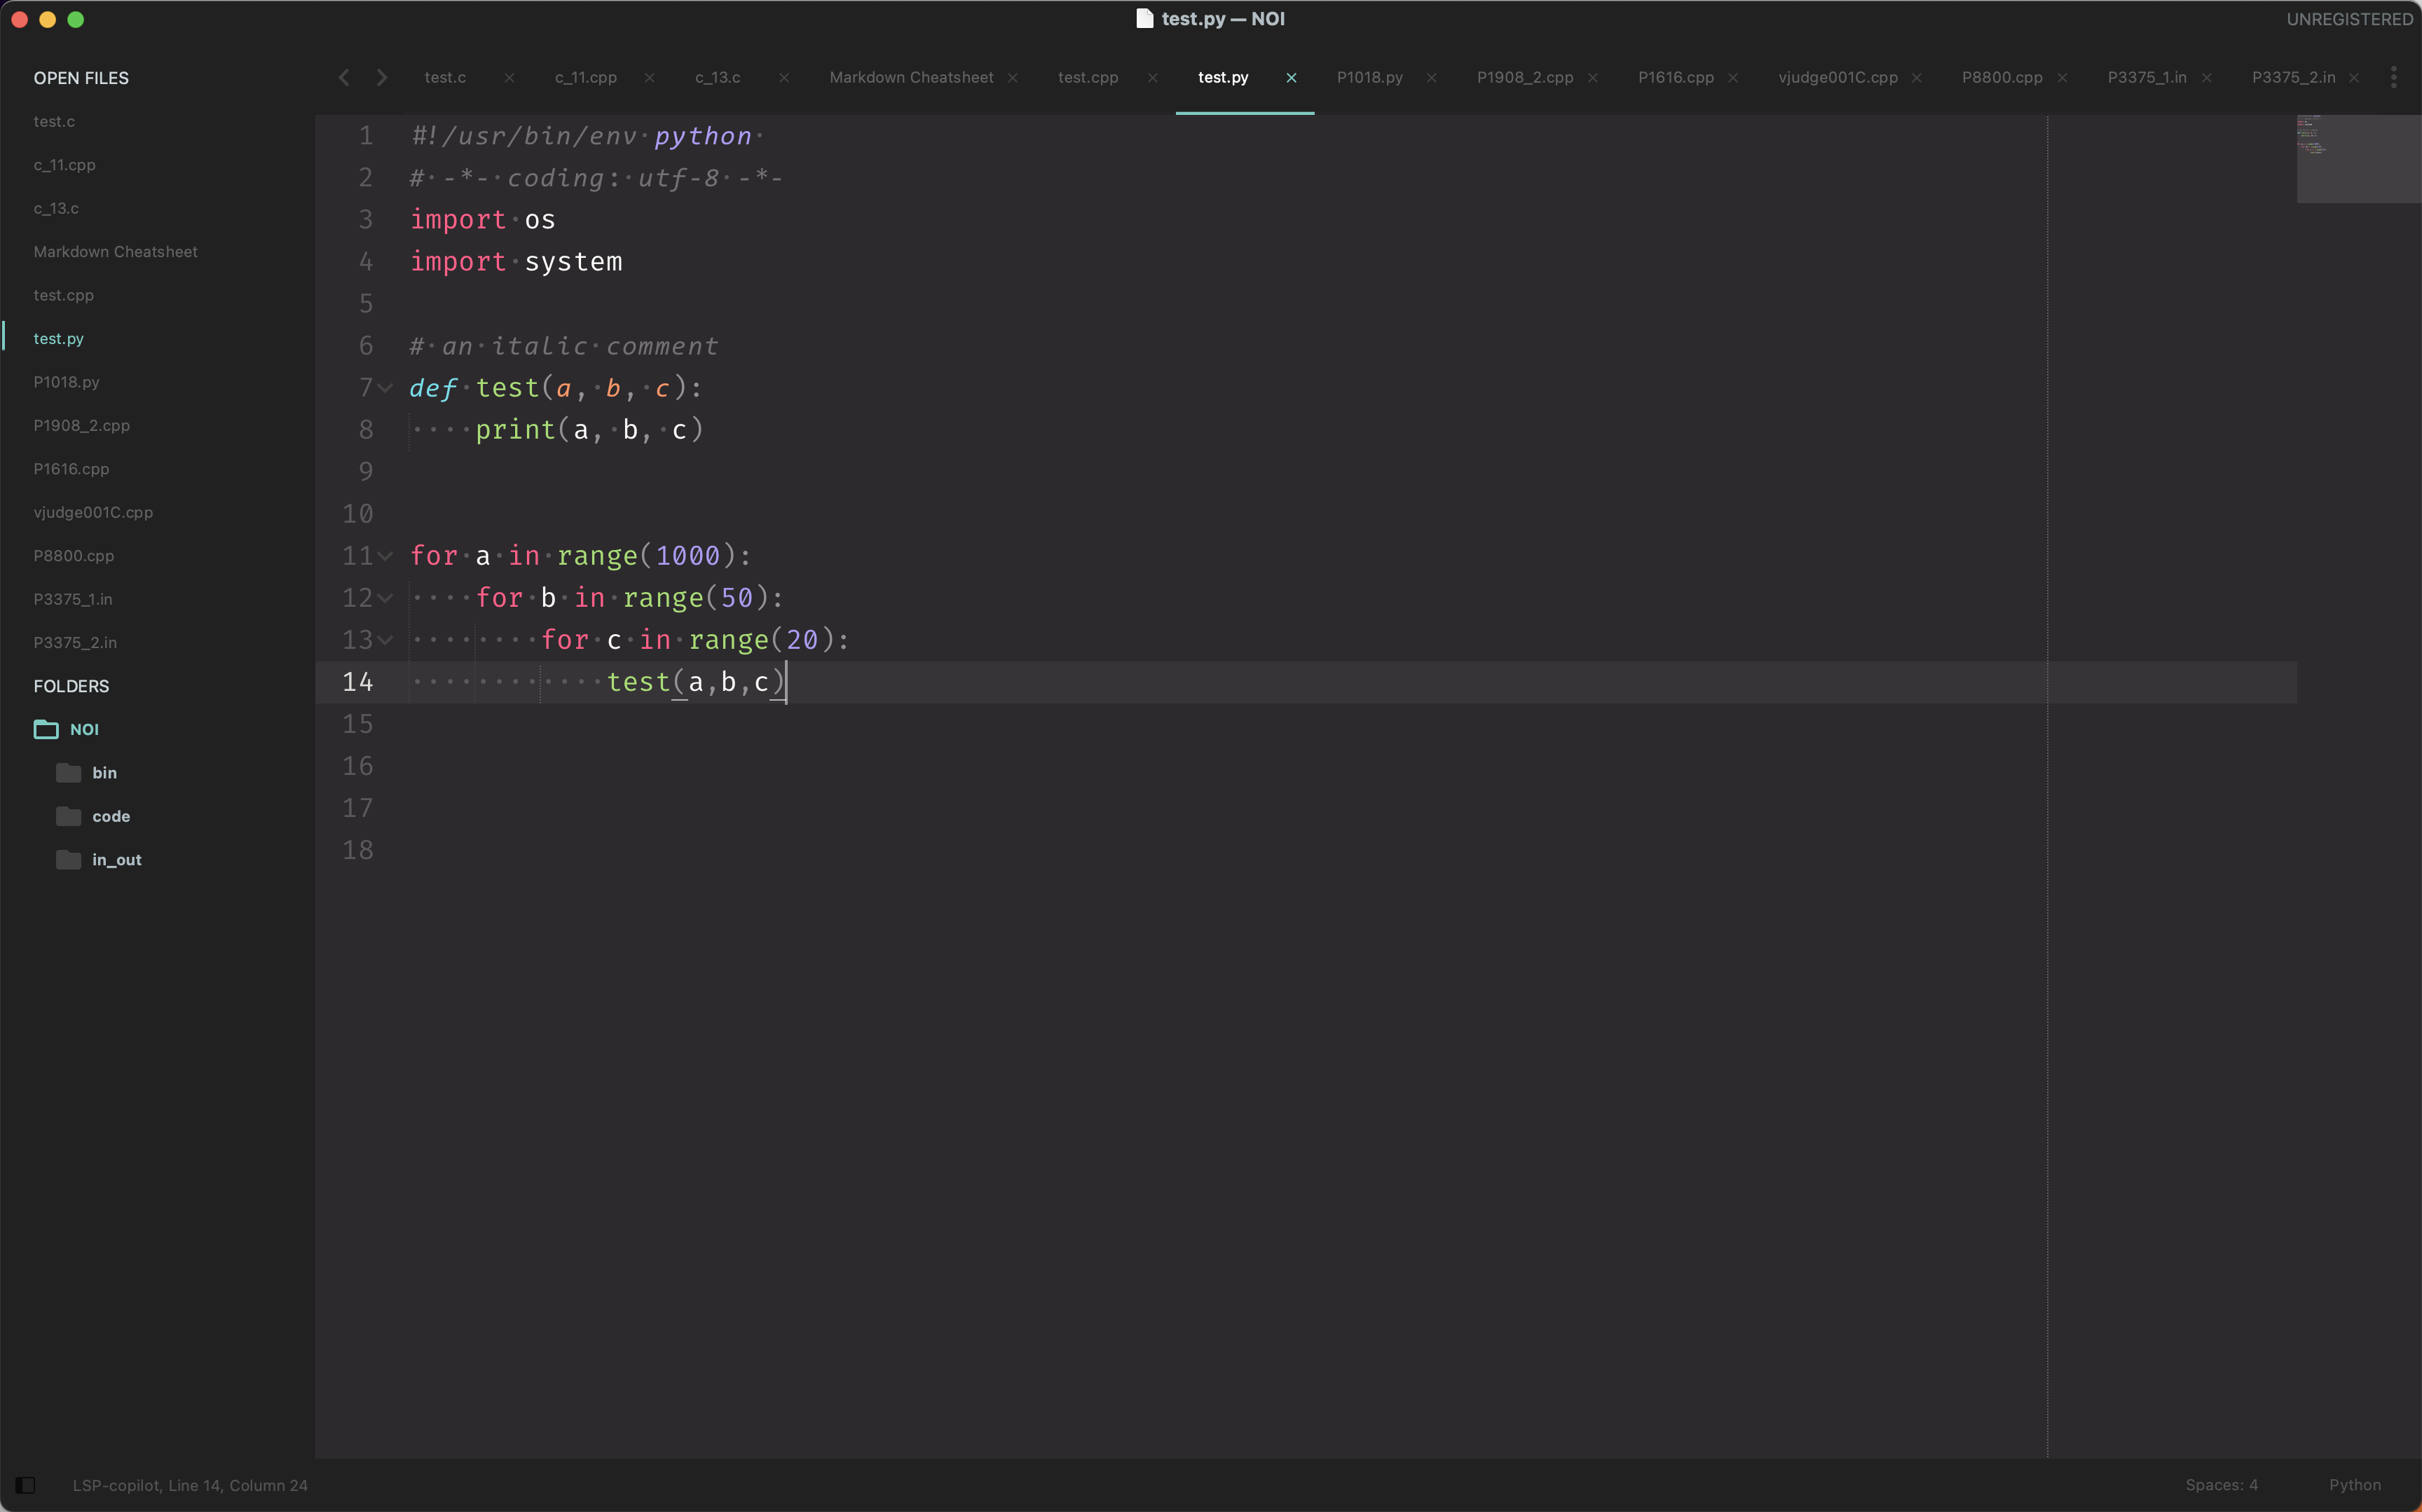Click the UNREGISTERED label in title bar
This screenshot has width=2422, height=1512.
pos(2349,19)
